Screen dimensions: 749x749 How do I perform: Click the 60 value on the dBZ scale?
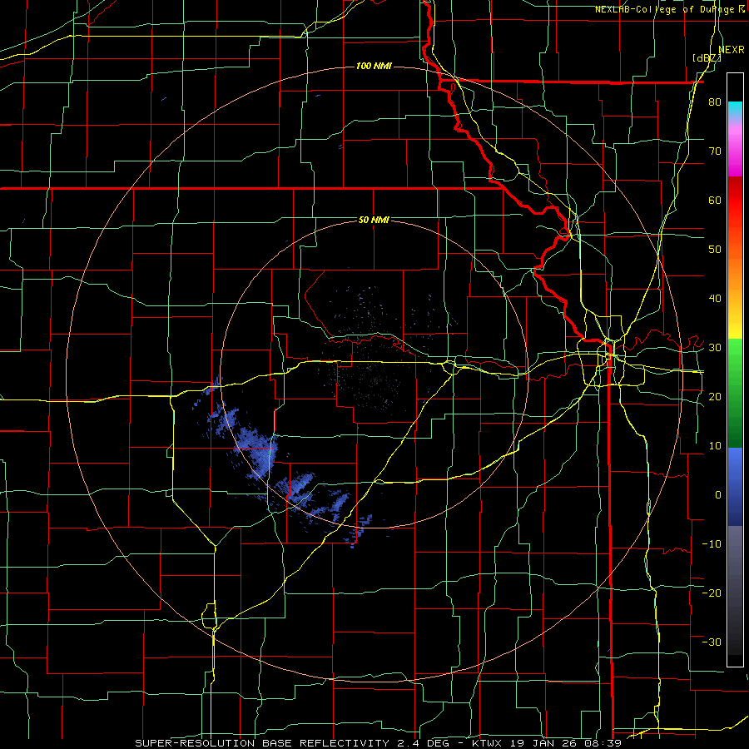pos(715,200)
